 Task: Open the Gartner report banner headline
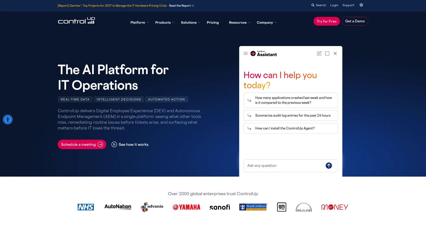(x=112, y=6)
